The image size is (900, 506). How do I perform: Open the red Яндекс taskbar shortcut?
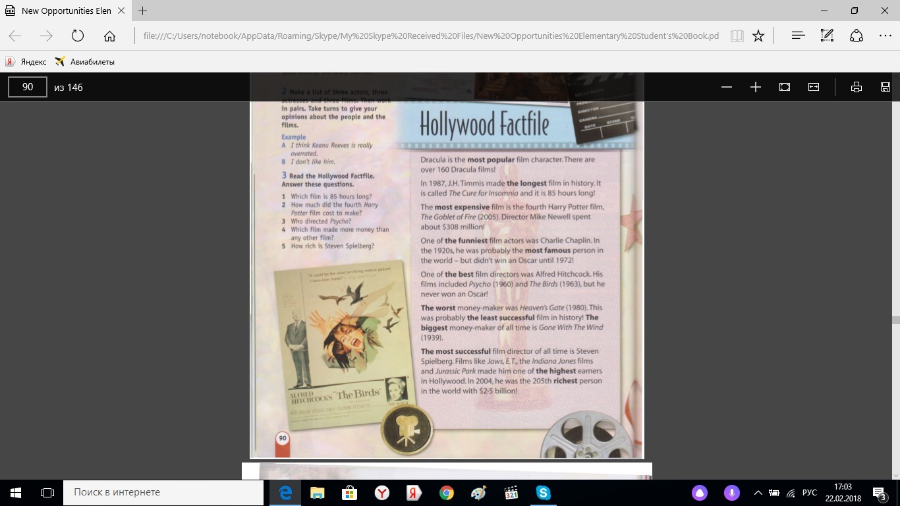(x=414, y=493)
